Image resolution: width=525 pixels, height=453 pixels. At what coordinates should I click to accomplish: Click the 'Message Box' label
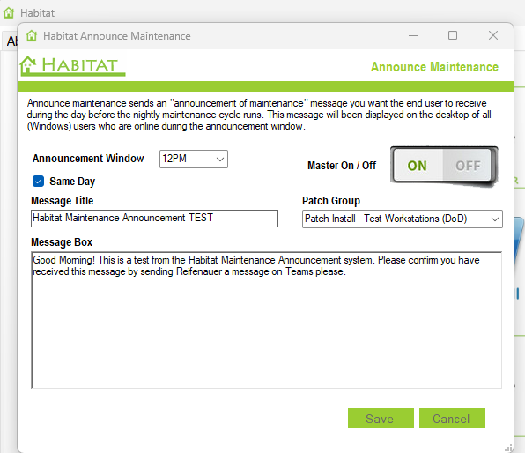pos(62,242)
